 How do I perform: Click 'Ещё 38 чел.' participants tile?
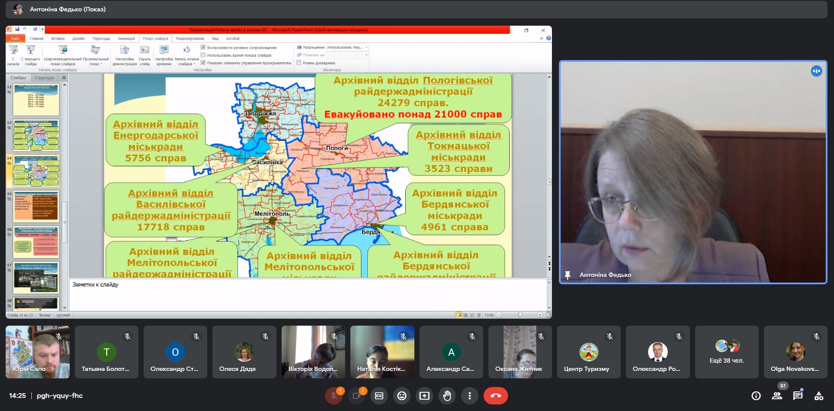point(726,352)
